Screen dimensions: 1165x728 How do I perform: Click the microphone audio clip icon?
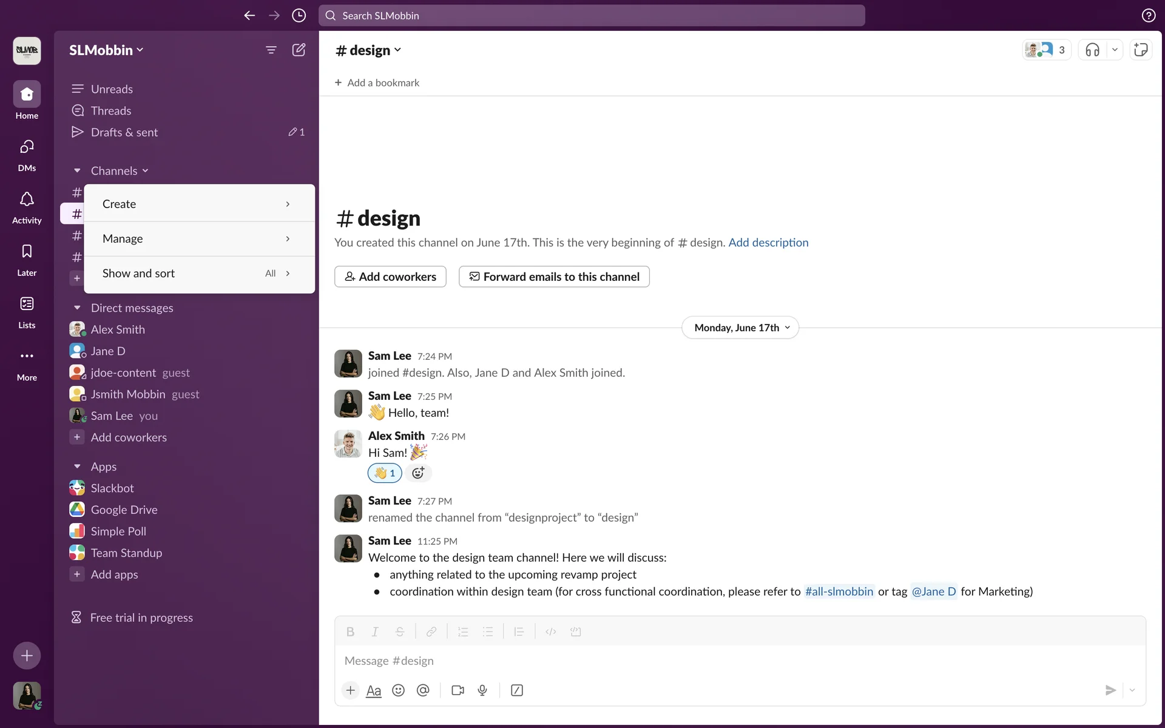(x=482, y=690)
